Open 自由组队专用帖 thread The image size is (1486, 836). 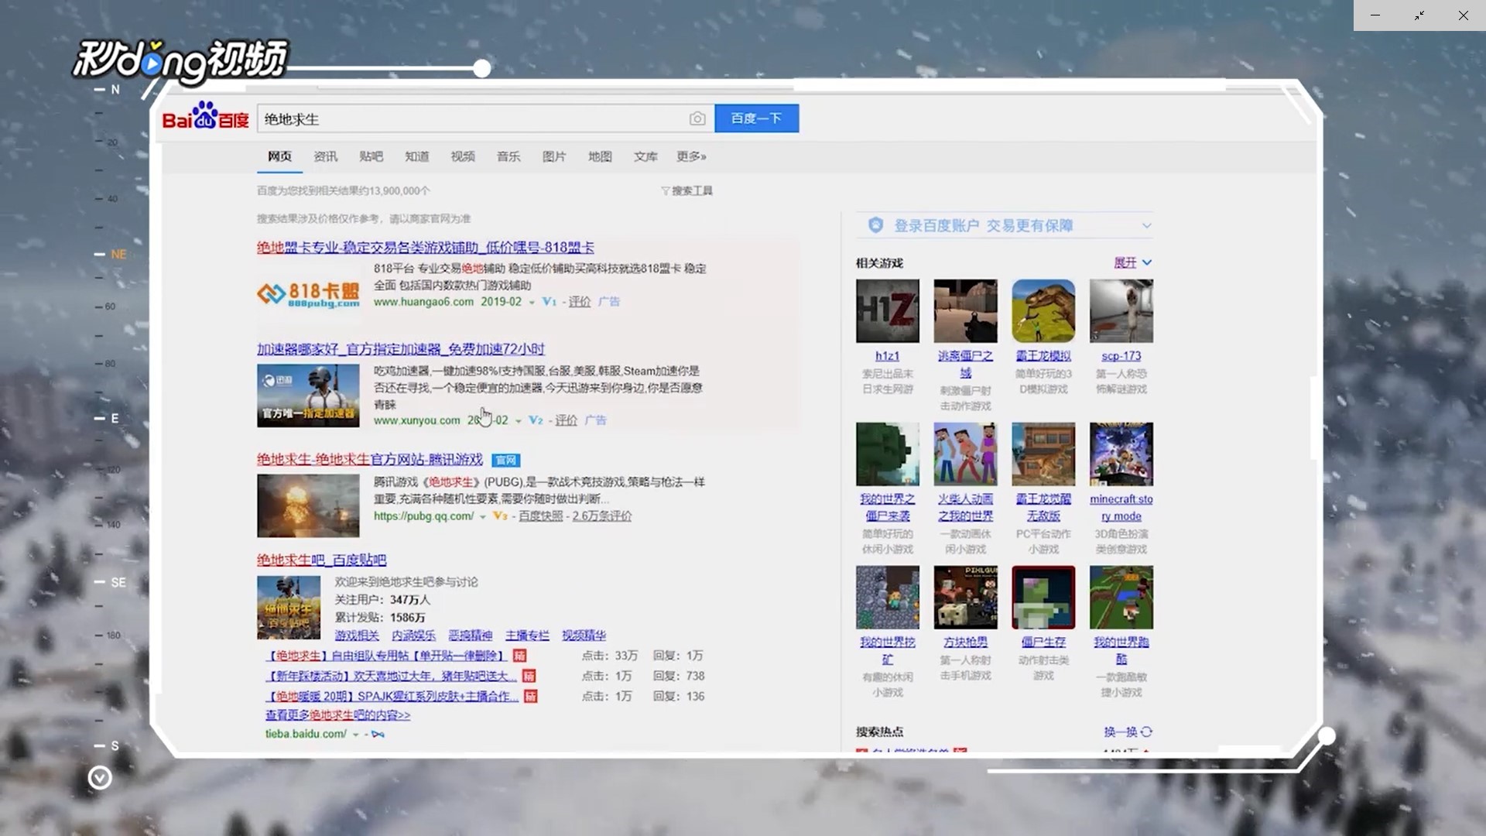[x=386, y=656]
